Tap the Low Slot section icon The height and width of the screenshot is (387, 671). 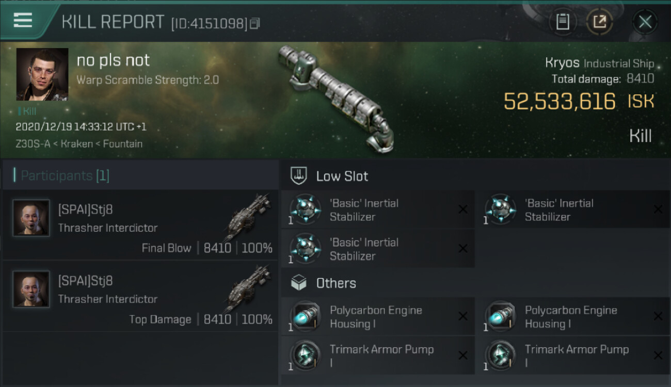pos(299,176)
